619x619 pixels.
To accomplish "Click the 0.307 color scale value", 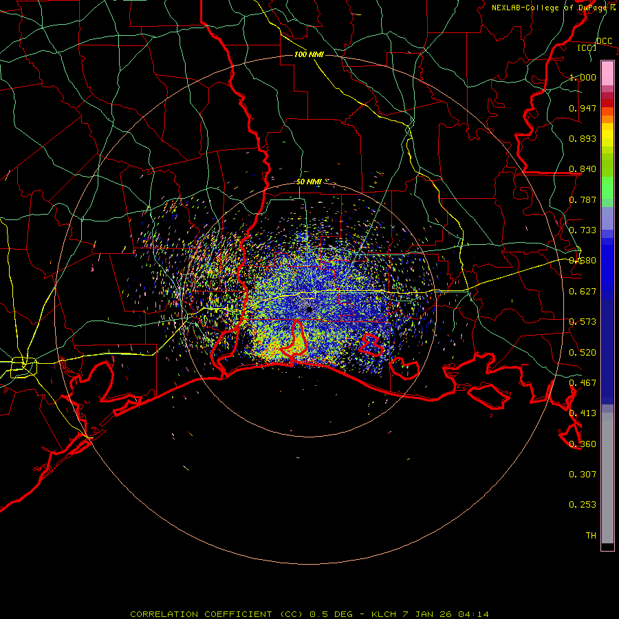I will pyautogui.click(x=583, y=475).
